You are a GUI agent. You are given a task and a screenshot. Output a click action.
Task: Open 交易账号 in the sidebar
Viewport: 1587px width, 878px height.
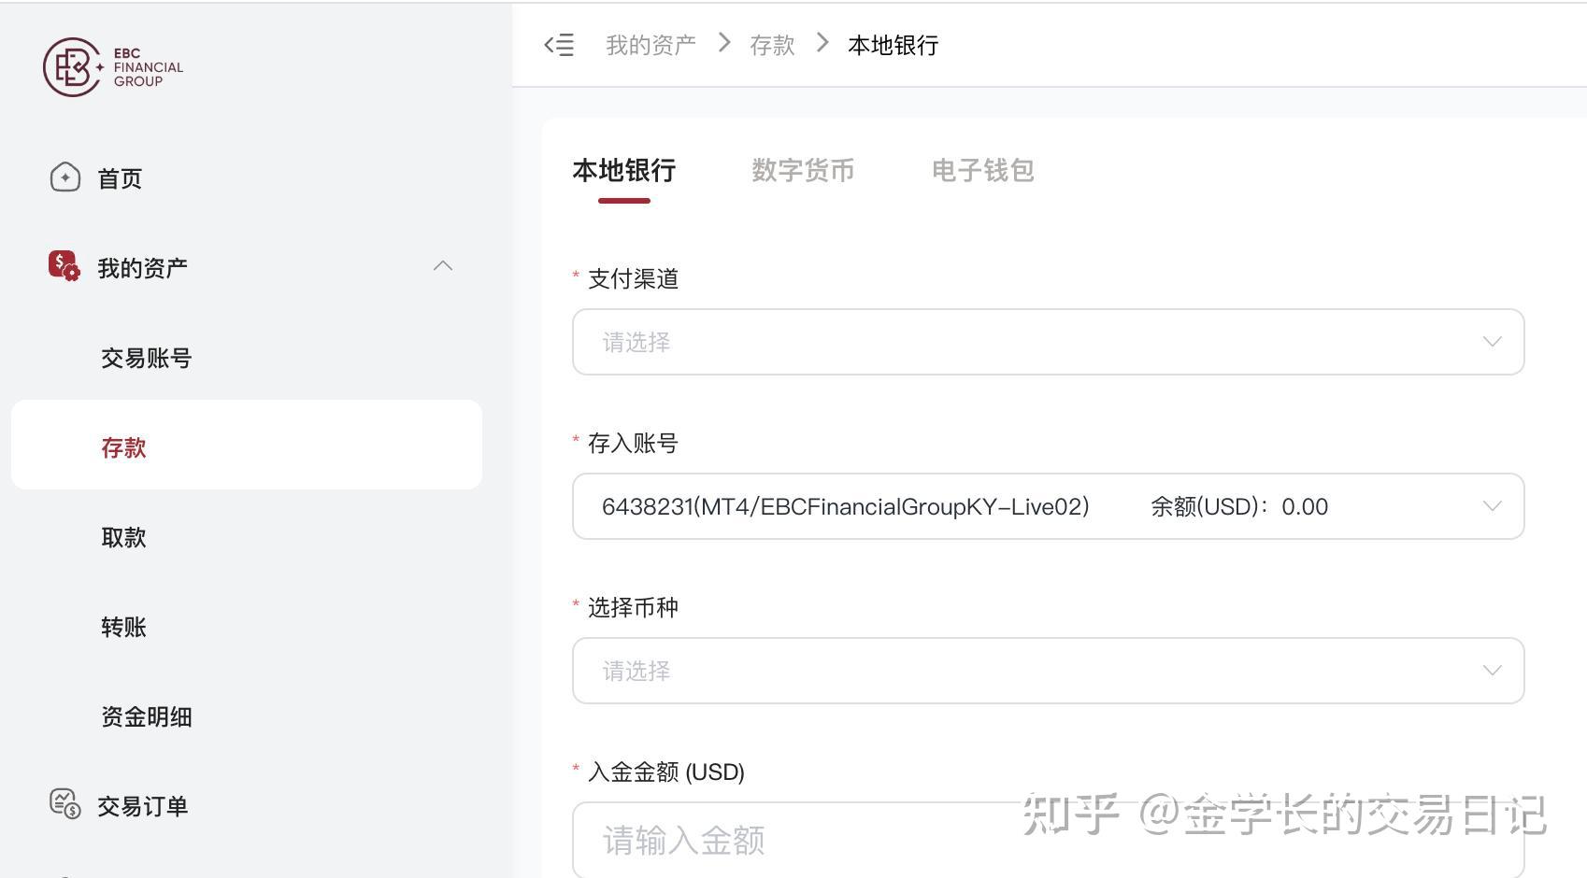(x=147, y=358)
